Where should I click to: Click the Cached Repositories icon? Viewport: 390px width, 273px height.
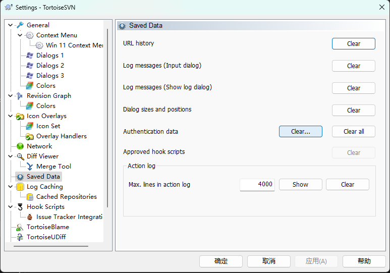[30, 197]
